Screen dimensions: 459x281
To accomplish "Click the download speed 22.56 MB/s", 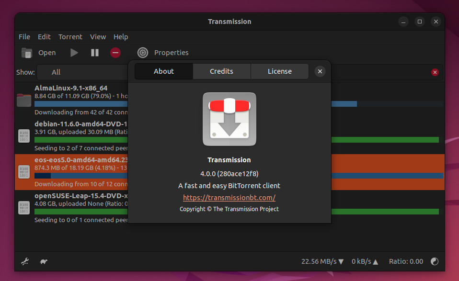I will tap(322, 261).
